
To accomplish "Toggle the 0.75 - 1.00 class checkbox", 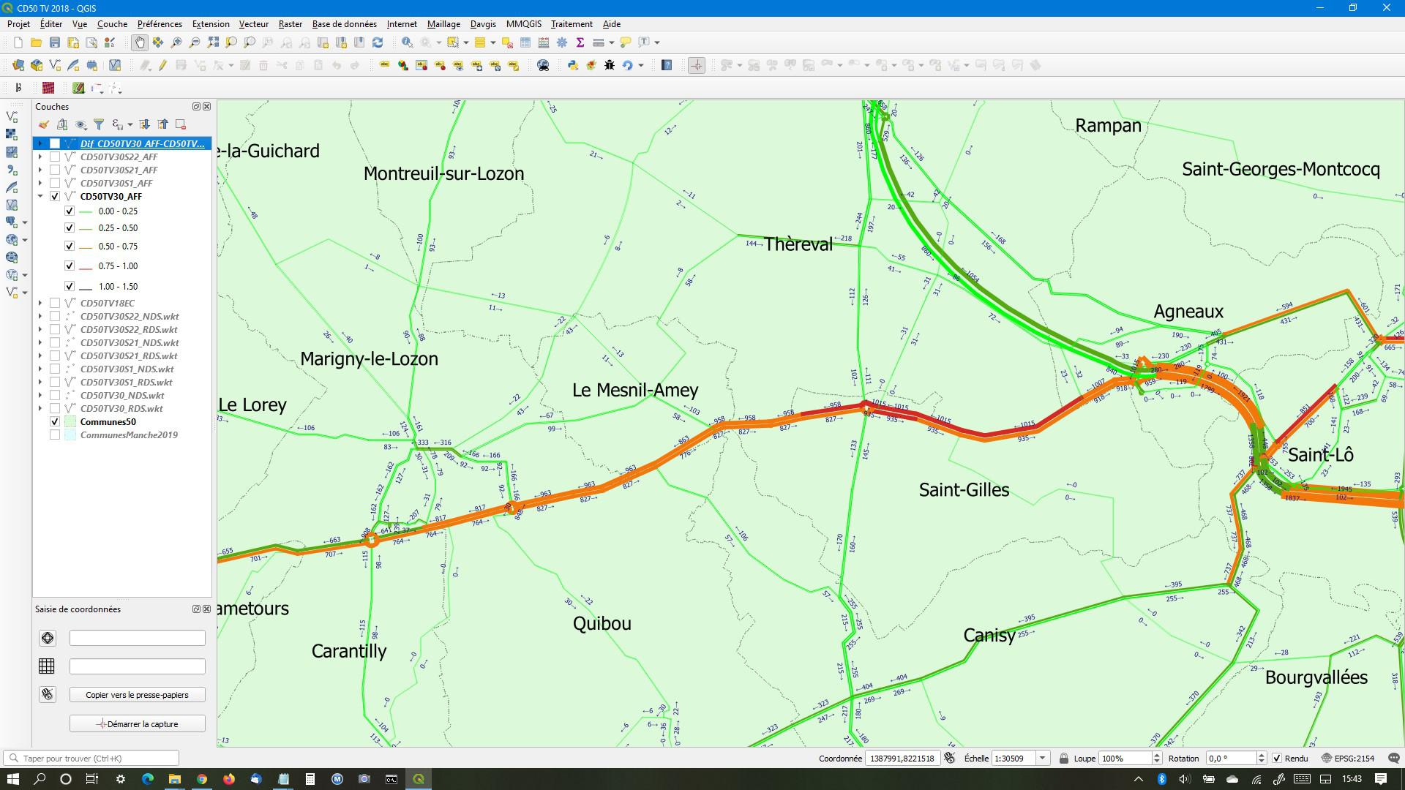I will (70, 266).
